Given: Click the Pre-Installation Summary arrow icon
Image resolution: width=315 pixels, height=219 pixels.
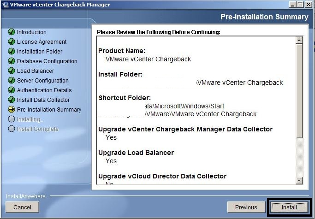Looking at the screenshot, I should (x=12, y=110).
